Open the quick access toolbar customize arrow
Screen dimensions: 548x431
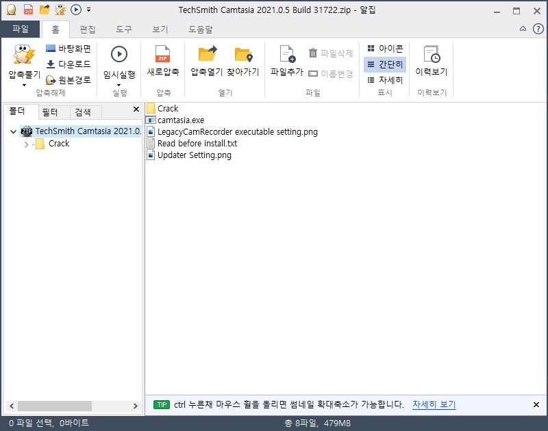click(89, 10)
